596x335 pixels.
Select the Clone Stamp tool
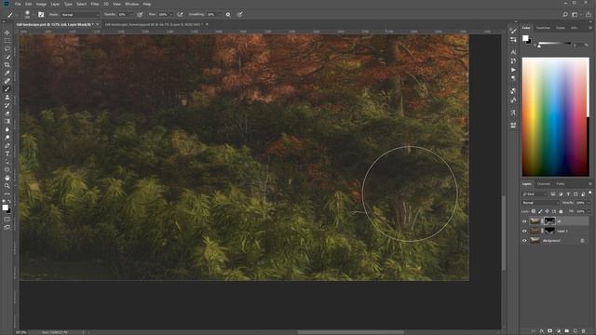click(x=7, y=97)
